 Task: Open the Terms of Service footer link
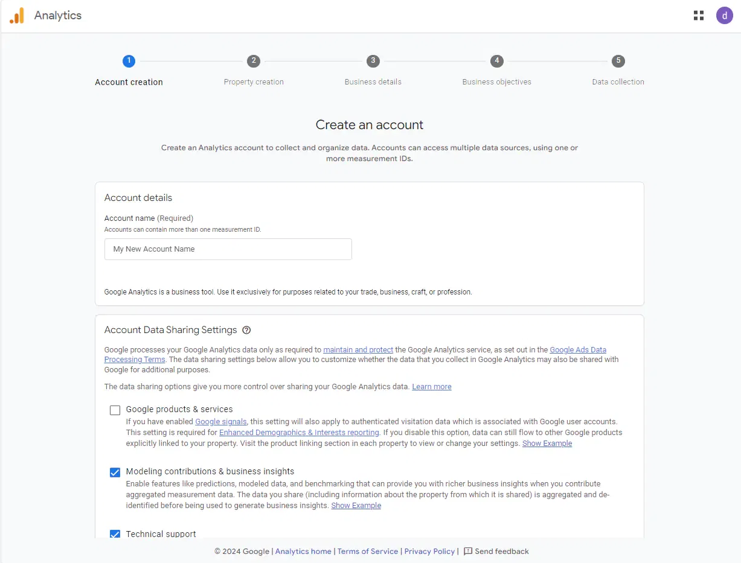[368, 552]
